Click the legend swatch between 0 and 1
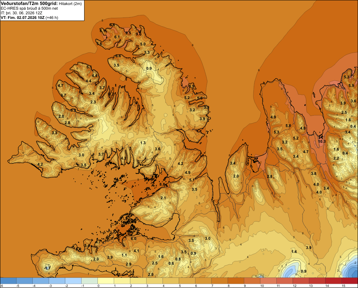Screen dimensions: 358x288 pos(106,281)
